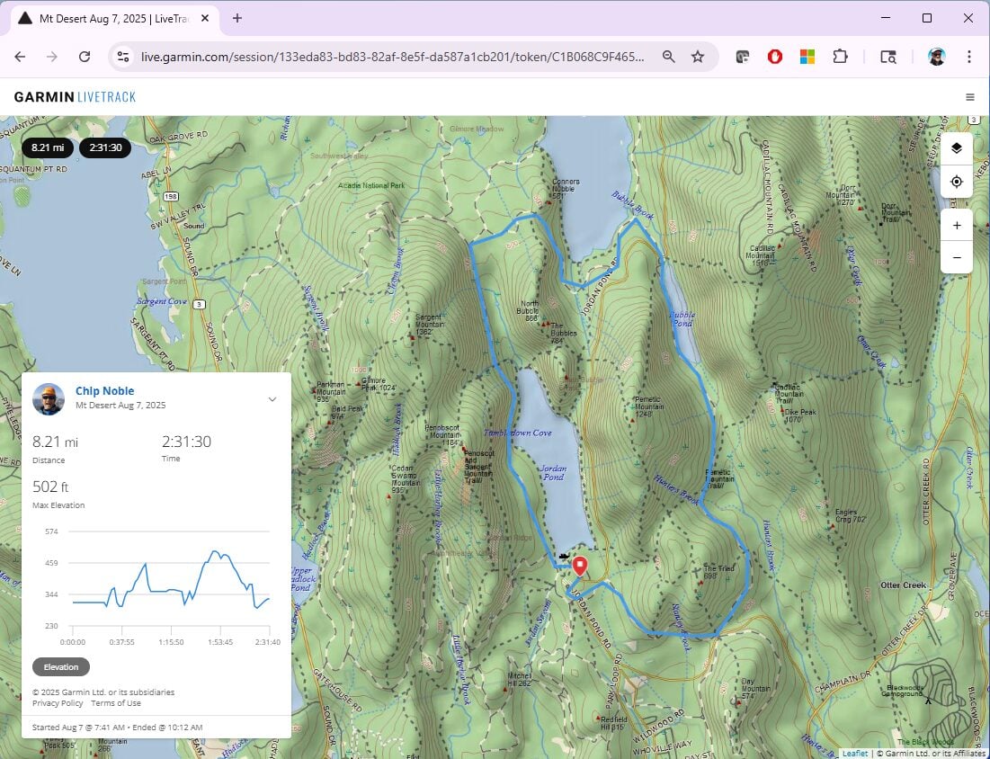The image size is (990, 759).
Task: Open a new browser tab
Action: pyautogui.click(x=236, y=18)
